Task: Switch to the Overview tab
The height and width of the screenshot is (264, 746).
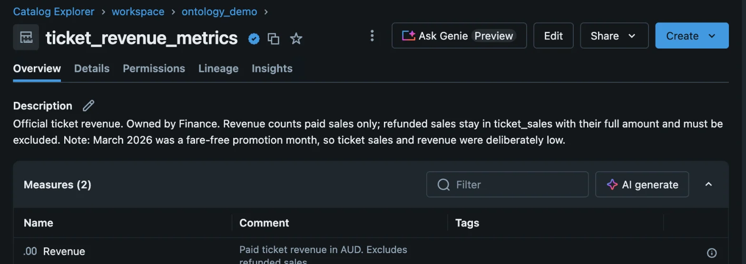Action: [37, 68]
